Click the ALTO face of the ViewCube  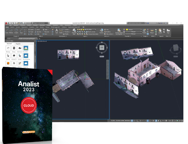tap(102, 48)
